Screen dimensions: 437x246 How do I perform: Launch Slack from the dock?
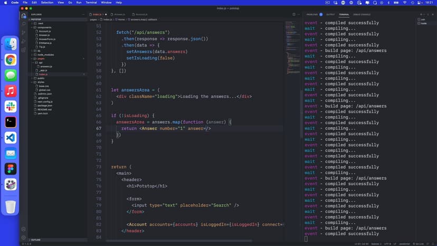pos(11,107)
